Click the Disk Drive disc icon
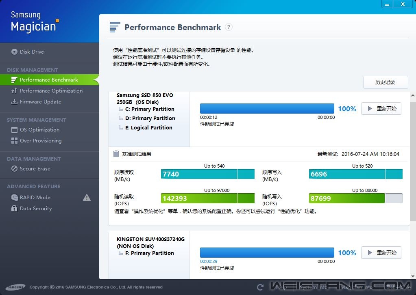 coord(14,52)
